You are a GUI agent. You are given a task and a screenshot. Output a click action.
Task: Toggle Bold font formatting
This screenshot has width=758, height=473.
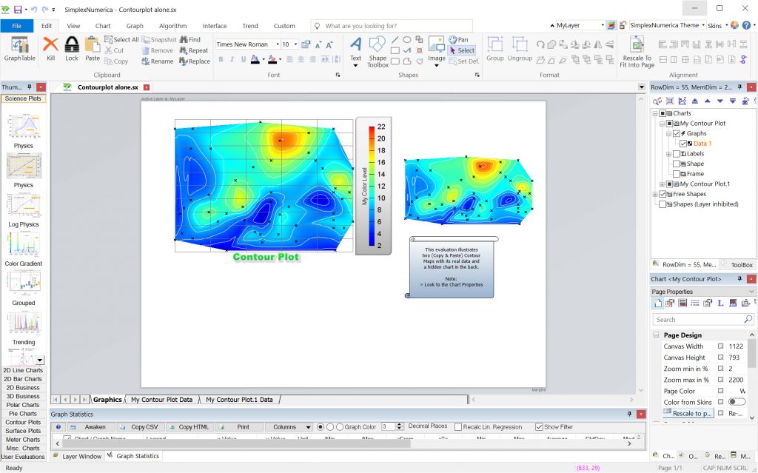click(221, 59)
